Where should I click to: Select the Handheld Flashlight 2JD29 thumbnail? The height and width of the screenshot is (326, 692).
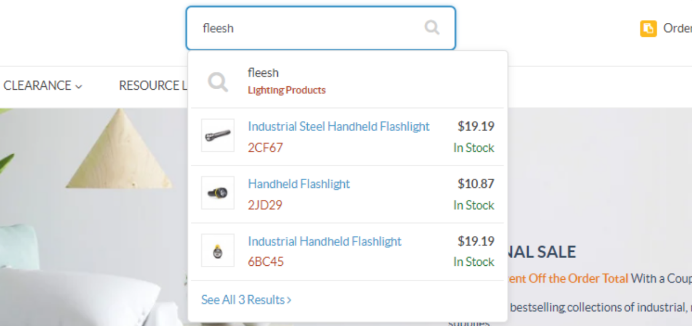point(218,193)
